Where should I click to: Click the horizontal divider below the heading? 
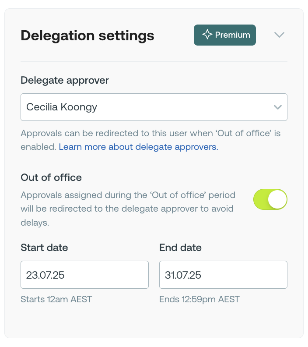[x=154, y=62]
